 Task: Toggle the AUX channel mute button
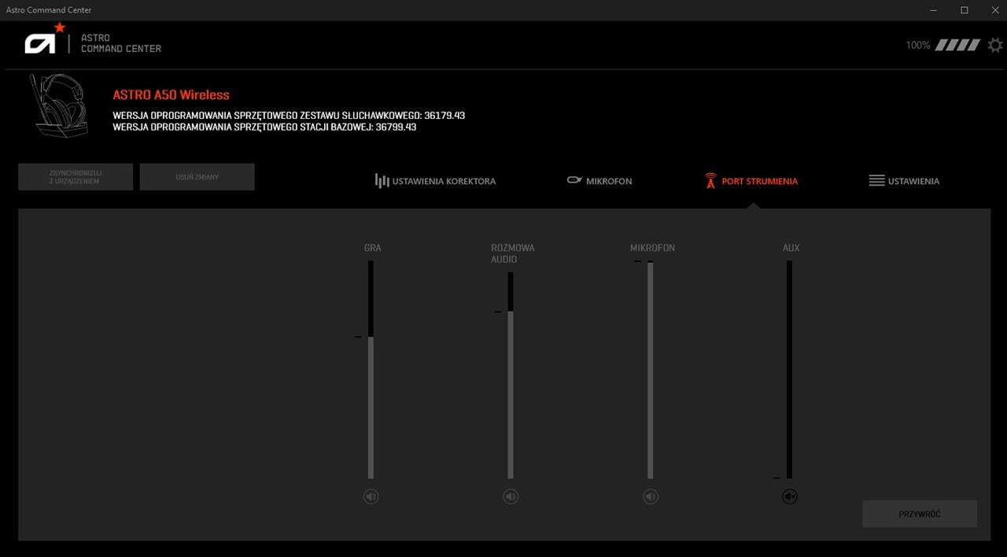(x=790, y=496)
